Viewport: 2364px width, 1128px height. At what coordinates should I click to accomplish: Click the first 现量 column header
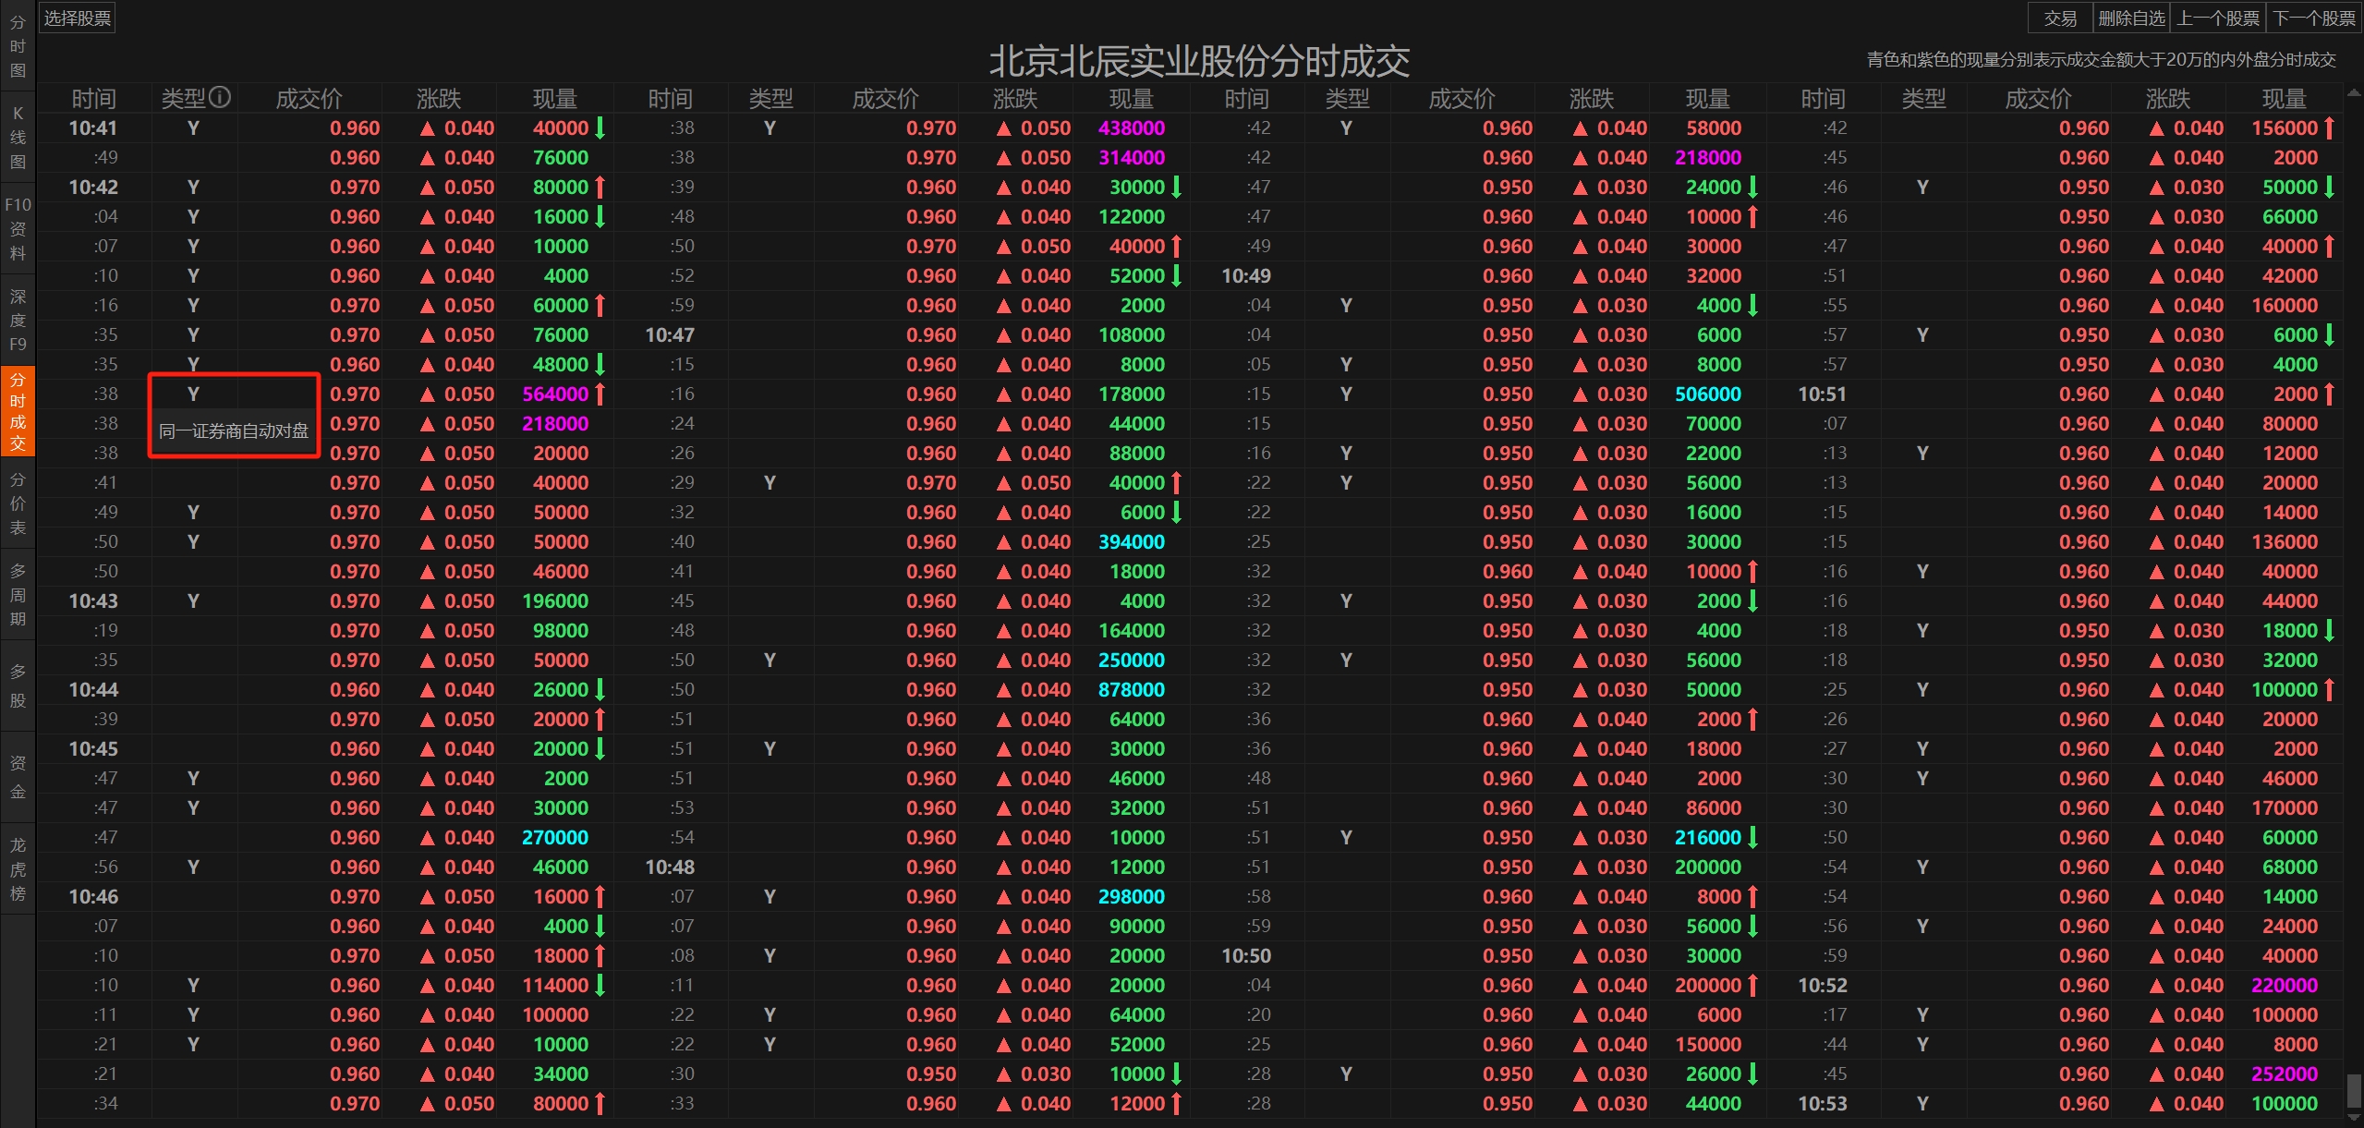[554, 98]
